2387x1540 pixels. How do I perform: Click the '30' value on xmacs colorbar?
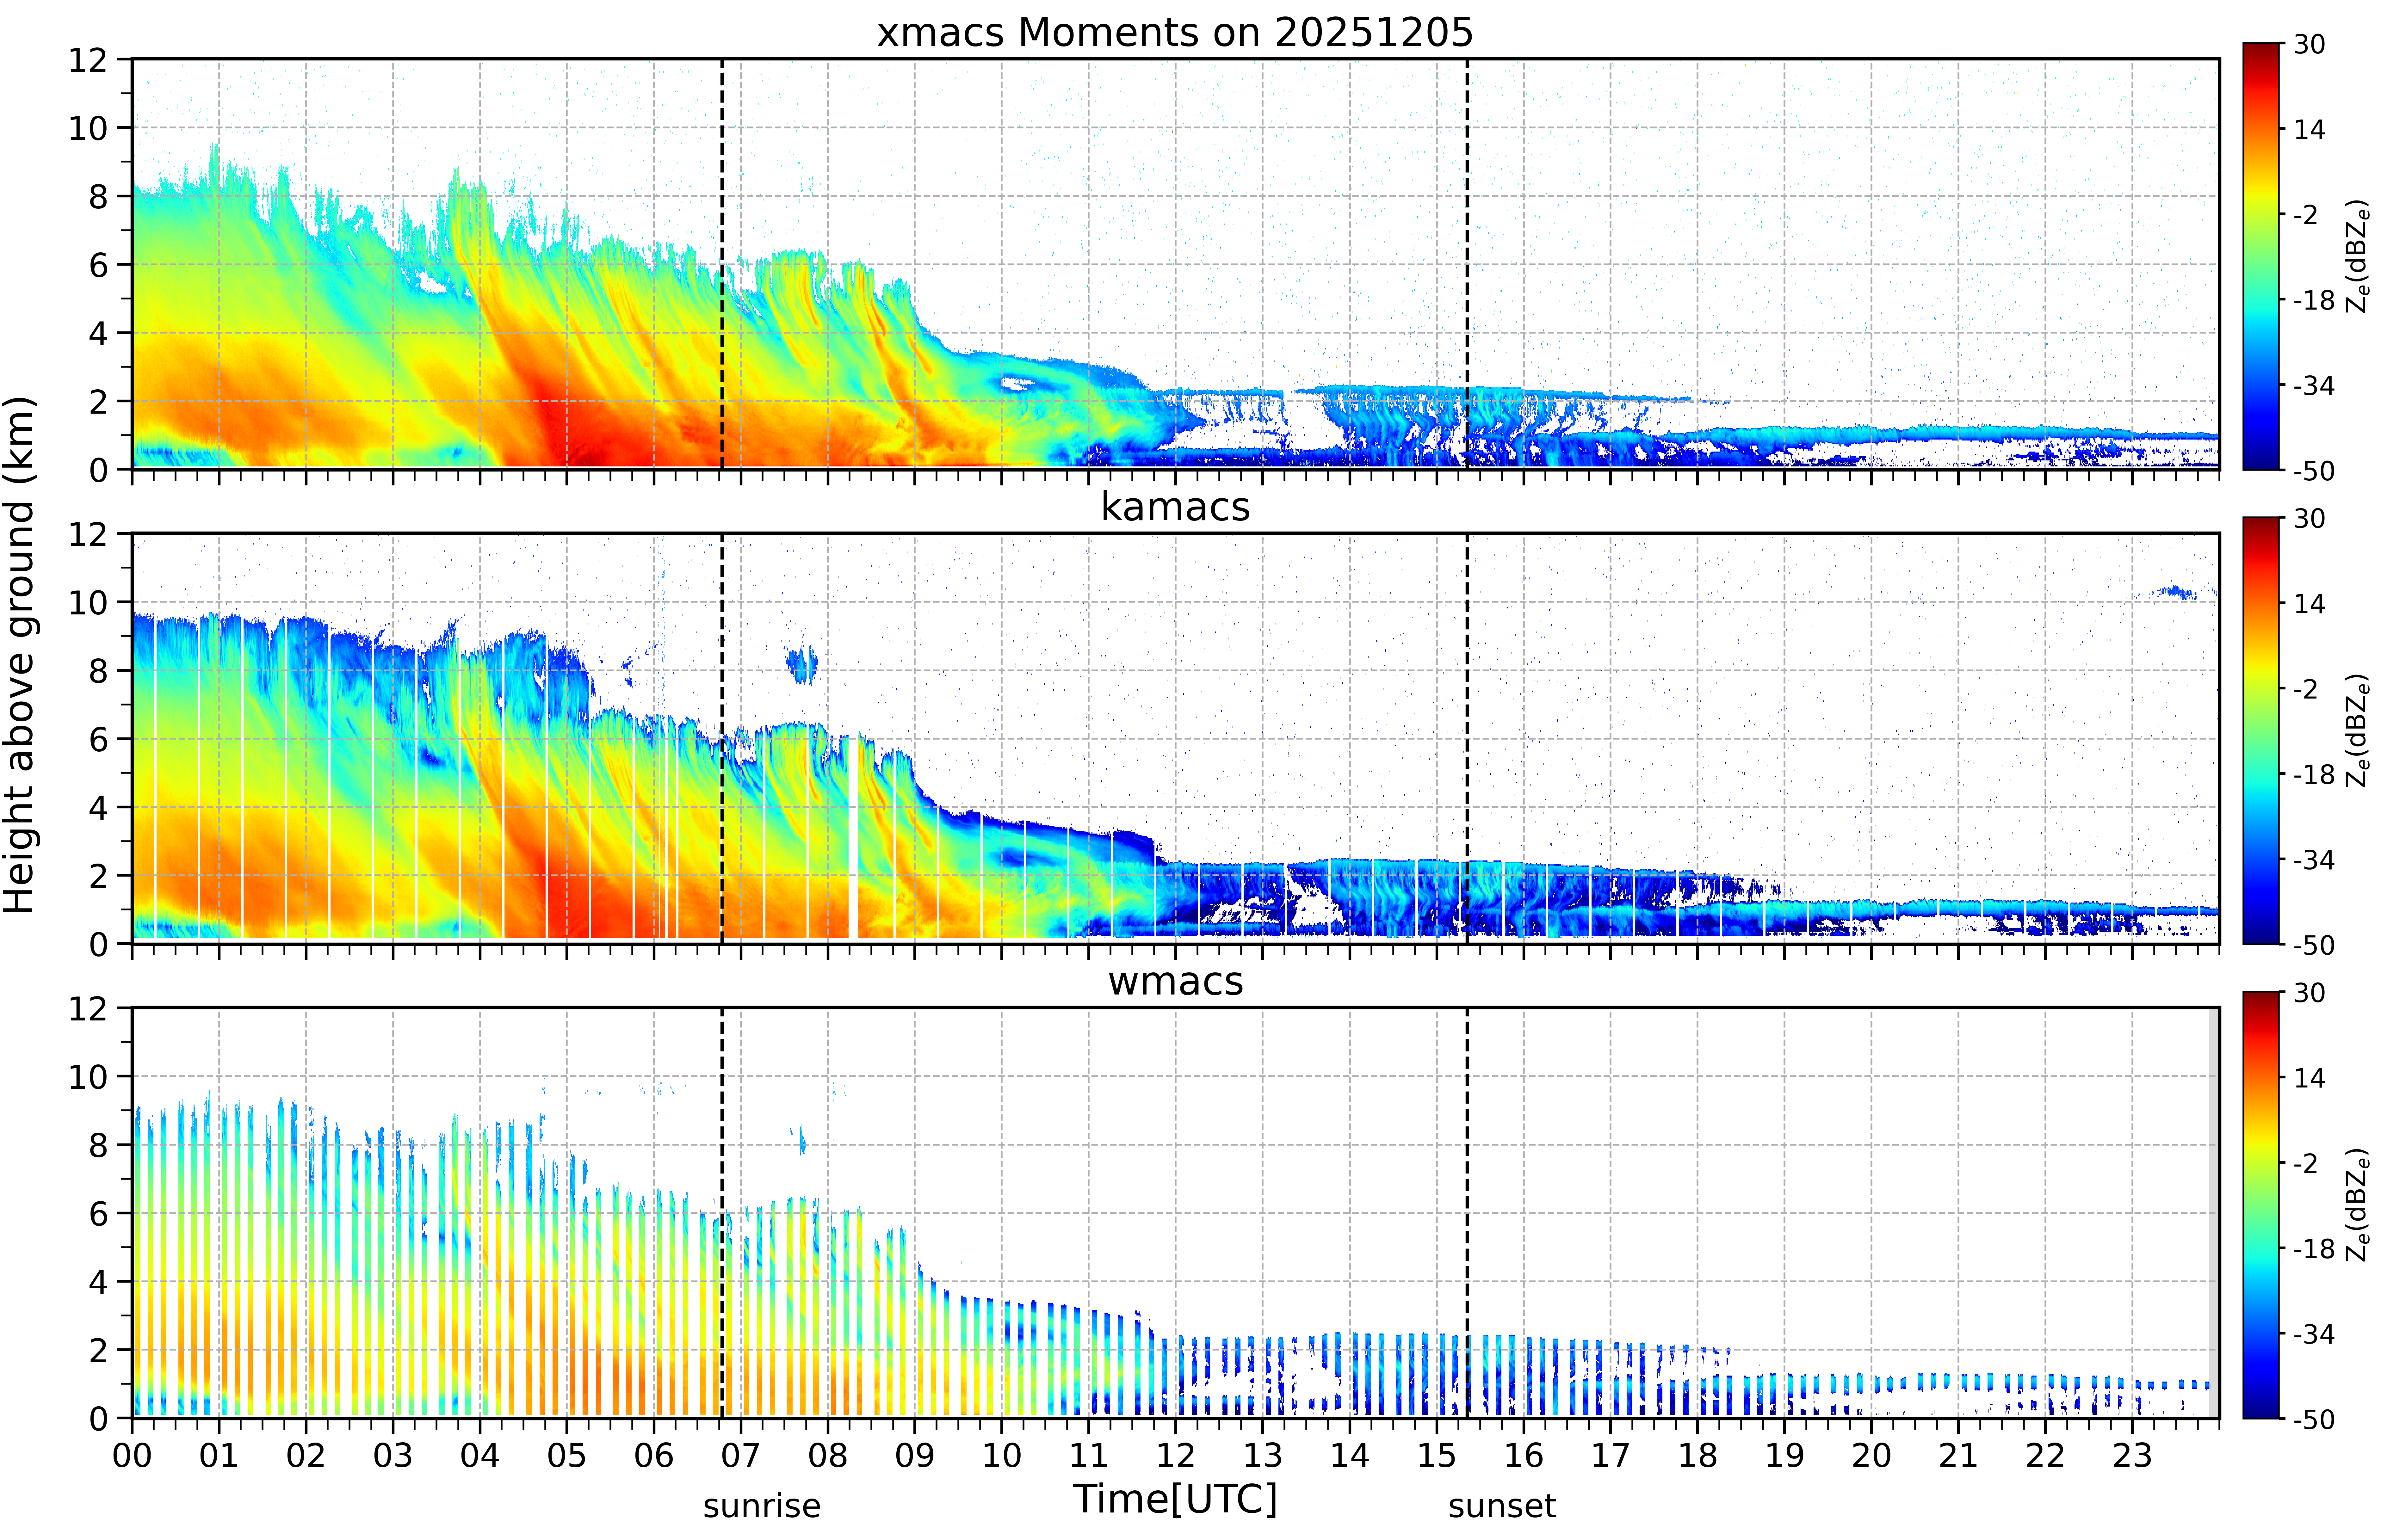2309,44
